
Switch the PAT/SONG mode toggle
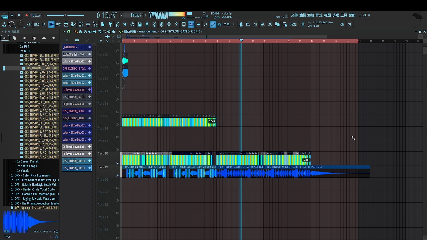(x=4, y=16)
